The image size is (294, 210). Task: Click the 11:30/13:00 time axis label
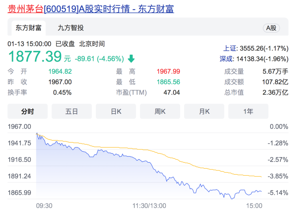(149, 206)
